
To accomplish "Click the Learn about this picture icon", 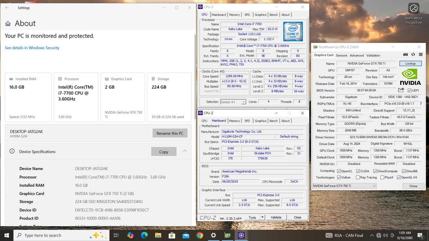I will pyautogui.click(x=414, y=9).
